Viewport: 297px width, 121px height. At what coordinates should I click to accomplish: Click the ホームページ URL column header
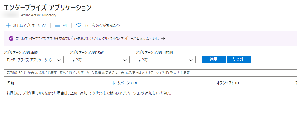pos(124,83)
